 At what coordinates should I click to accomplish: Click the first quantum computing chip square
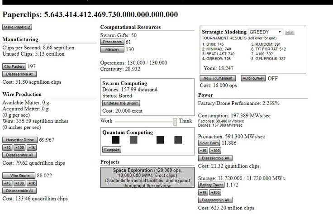[x=115, y=140]
